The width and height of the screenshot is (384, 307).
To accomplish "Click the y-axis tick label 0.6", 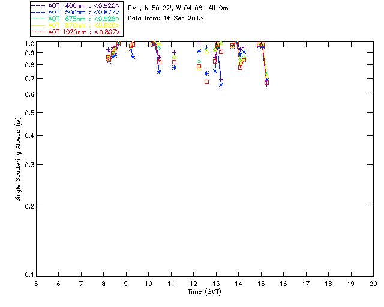I will tap(29, 94).
